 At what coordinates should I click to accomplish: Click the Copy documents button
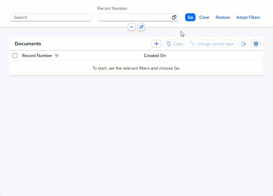pyautogui.click(x=175, y=44)
